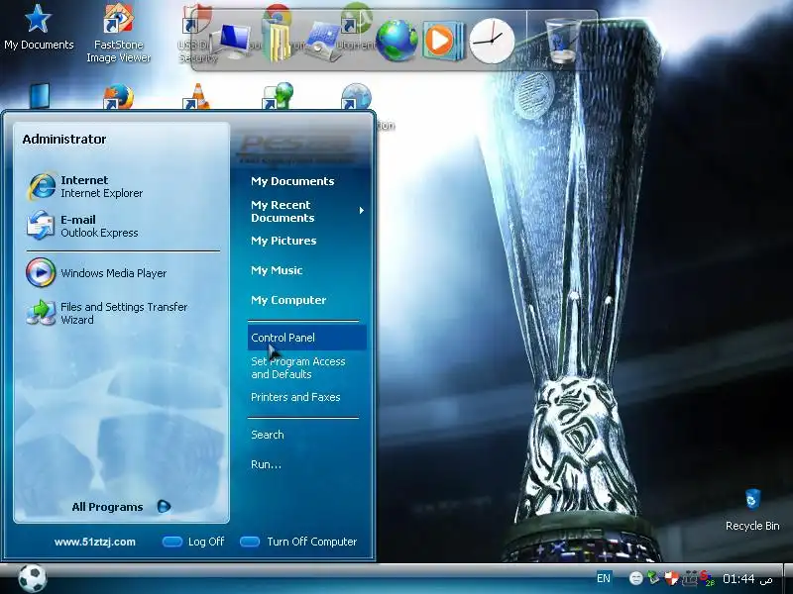Launch media player icon in the dock

443,41
